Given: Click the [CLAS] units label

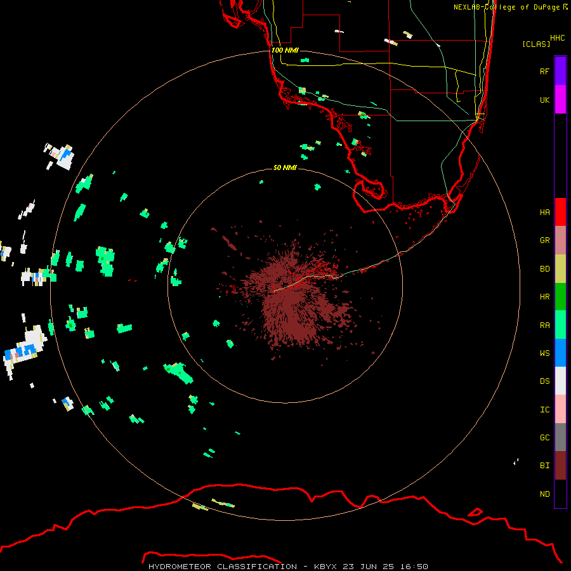Looking at the screenshot, I should [x=536, y=44].
